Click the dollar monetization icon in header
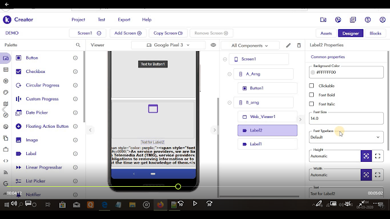 [367, 19]
